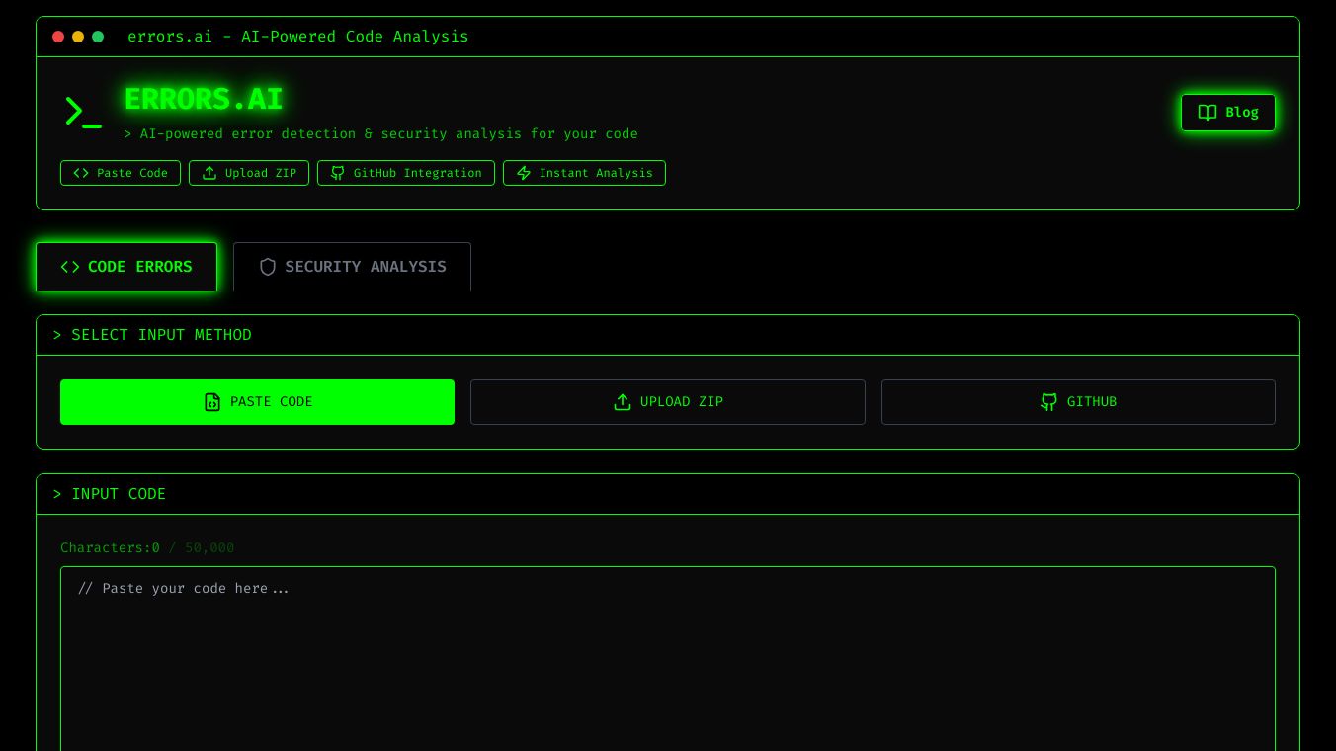Switch input method to UPLOAD ZIP
Viewport: 1336px width, 751px height.
tap(668, 402)
